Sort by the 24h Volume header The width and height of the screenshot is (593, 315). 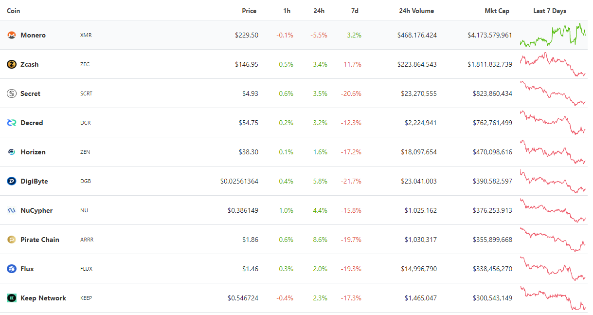point(416,11)
